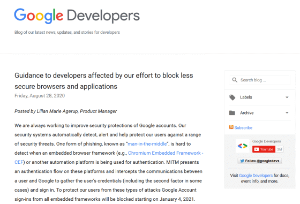Focus the Search blog input field
Image resolution: width=300 pixels, height=204 pixels.
coord(259,80)
